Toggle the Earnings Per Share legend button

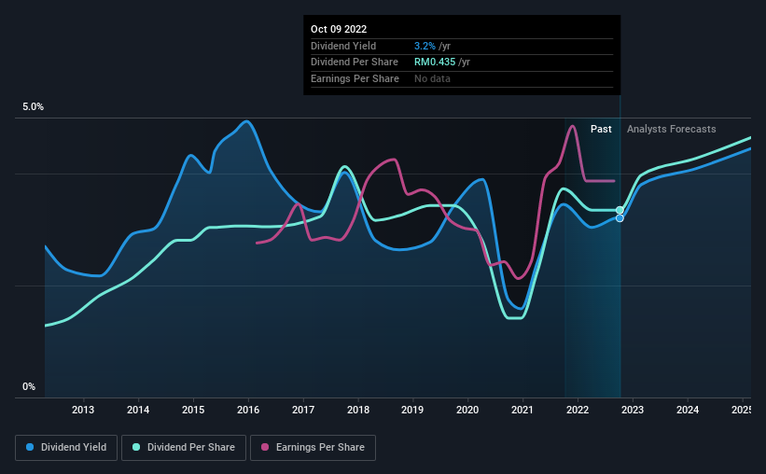tap(313, 448)
